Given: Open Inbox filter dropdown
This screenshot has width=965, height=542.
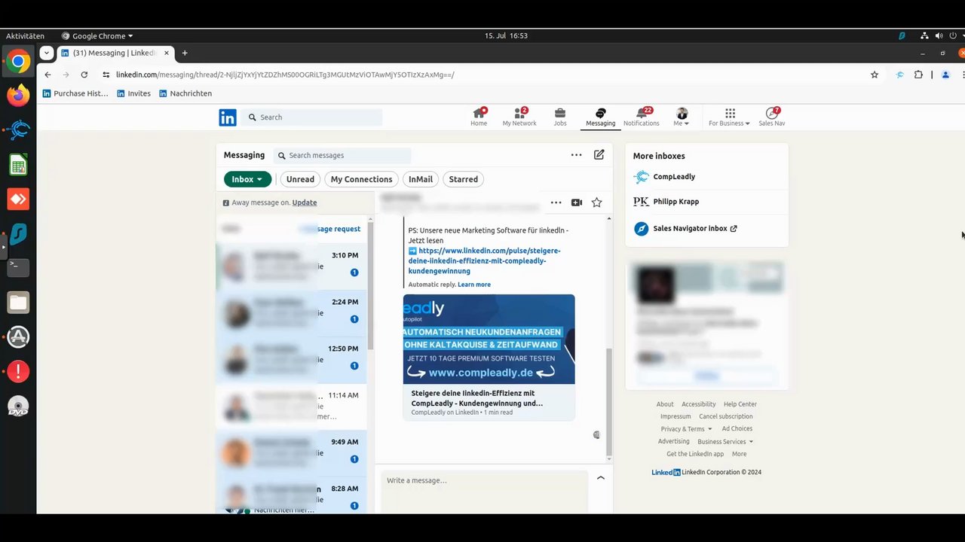Looking at the screenshot, I should 247,179.
